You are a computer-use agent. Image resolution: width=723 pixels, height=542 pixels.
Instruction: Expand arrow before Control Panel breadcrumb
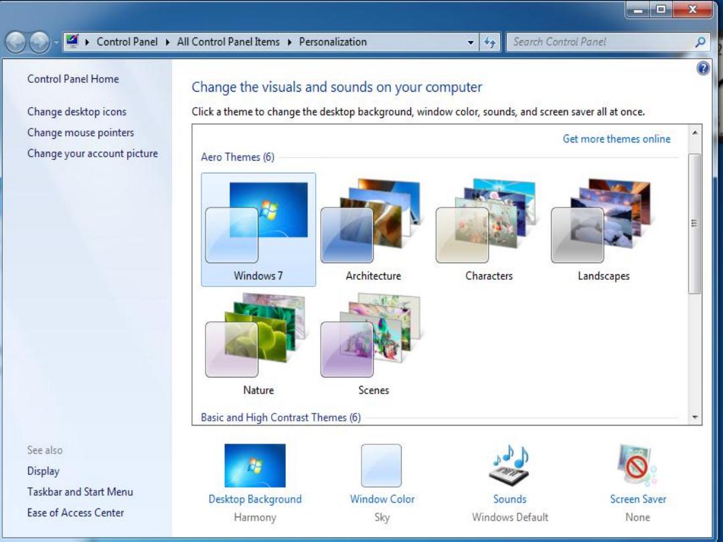coord(87,42)
